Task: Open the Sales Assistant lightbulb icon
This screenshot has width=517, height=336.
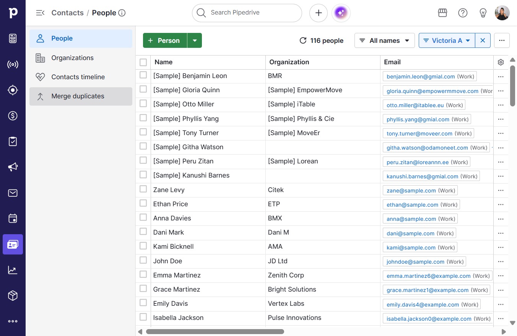Action: click(x=483, y=13)
